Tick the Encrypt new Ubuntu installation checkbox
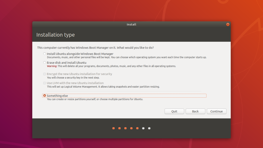The width and height of the screenshot is (263, 148). (x=44, y=74)
